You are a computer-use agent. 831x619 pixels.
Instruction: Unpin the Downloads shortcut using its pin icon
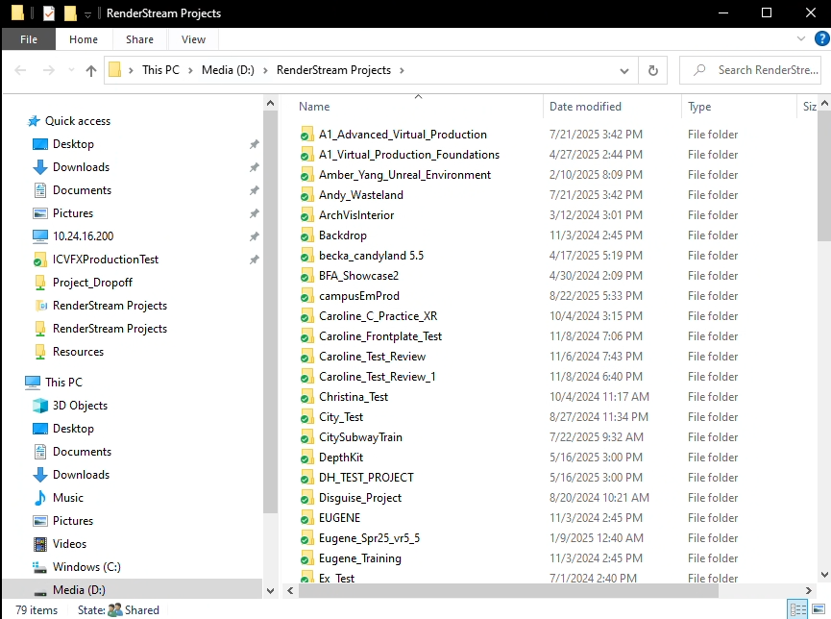[254, 166]
